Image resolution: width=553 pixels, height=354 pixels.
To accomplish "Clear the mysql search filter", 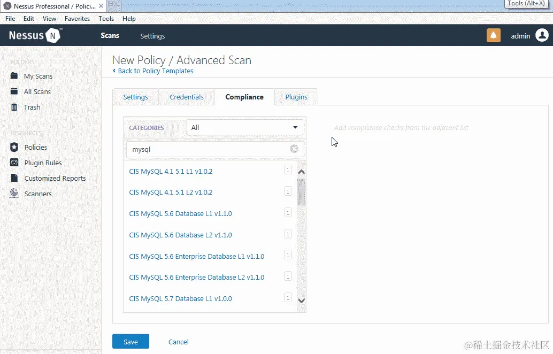I will pos(294,149).
